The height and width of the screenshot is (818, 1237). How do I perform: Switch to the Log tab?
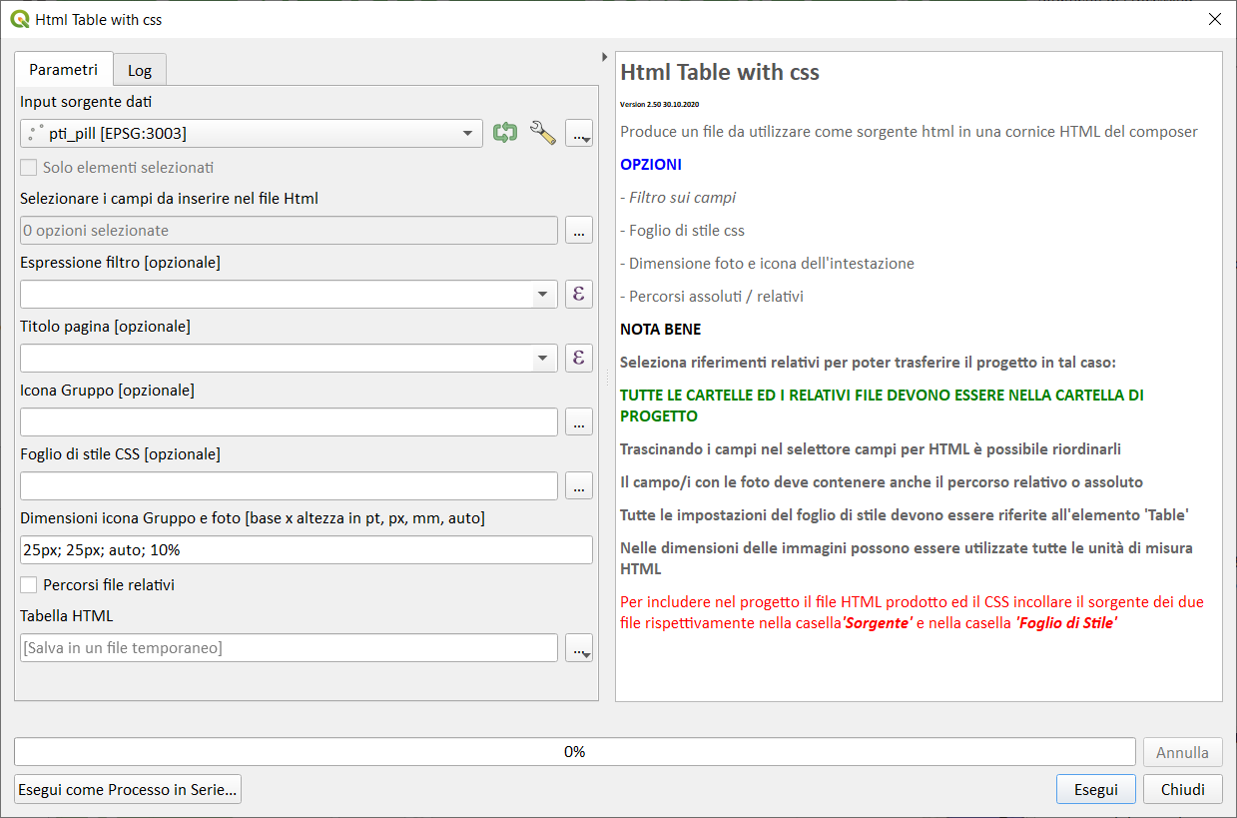140,71
